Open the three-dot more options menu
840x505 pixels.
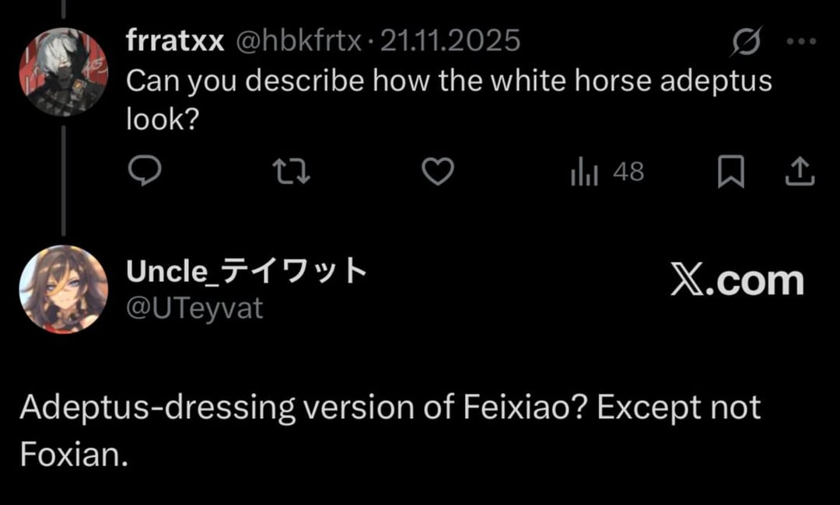[801, 42]
